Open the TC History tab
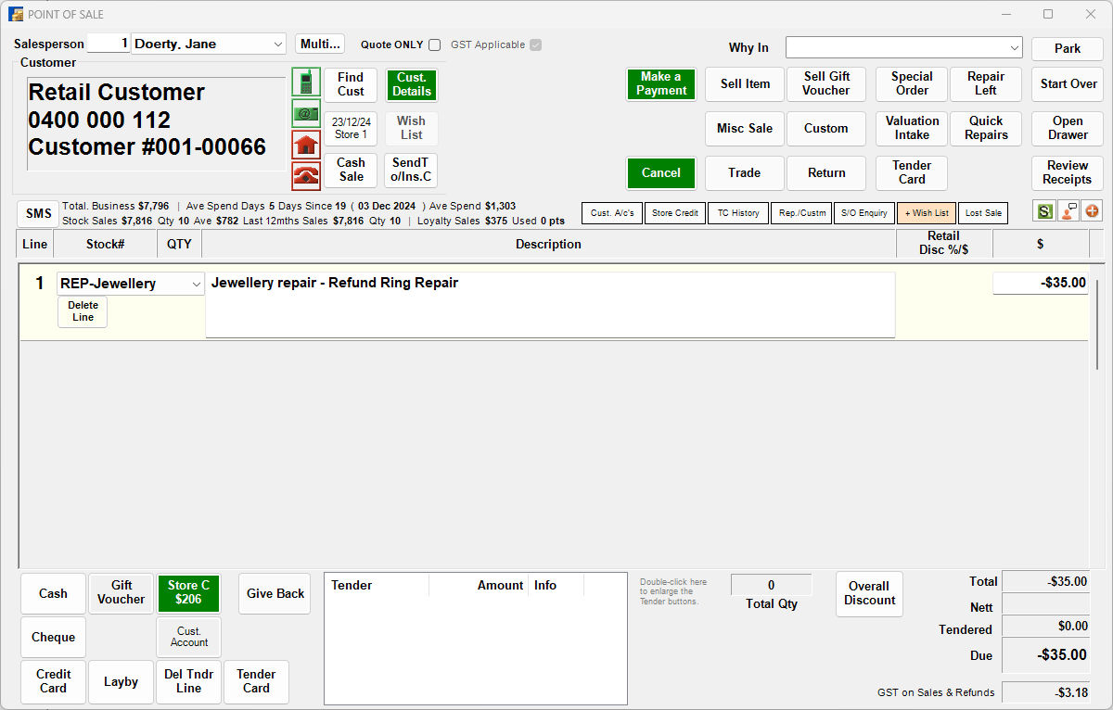 (x=737, y=213)
